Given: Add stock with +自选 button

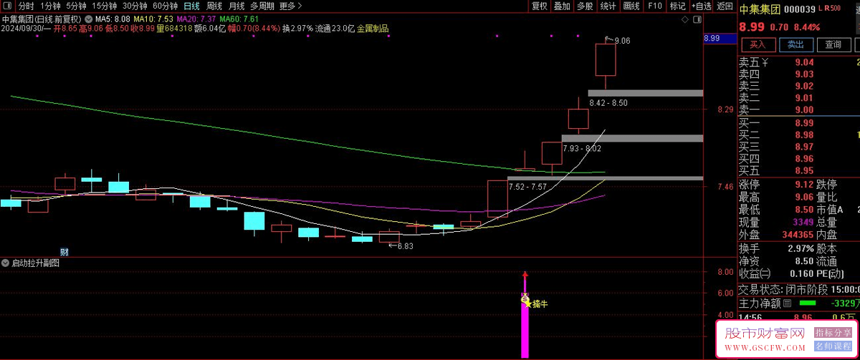Looking at the screenshot, I should (701, 6).
